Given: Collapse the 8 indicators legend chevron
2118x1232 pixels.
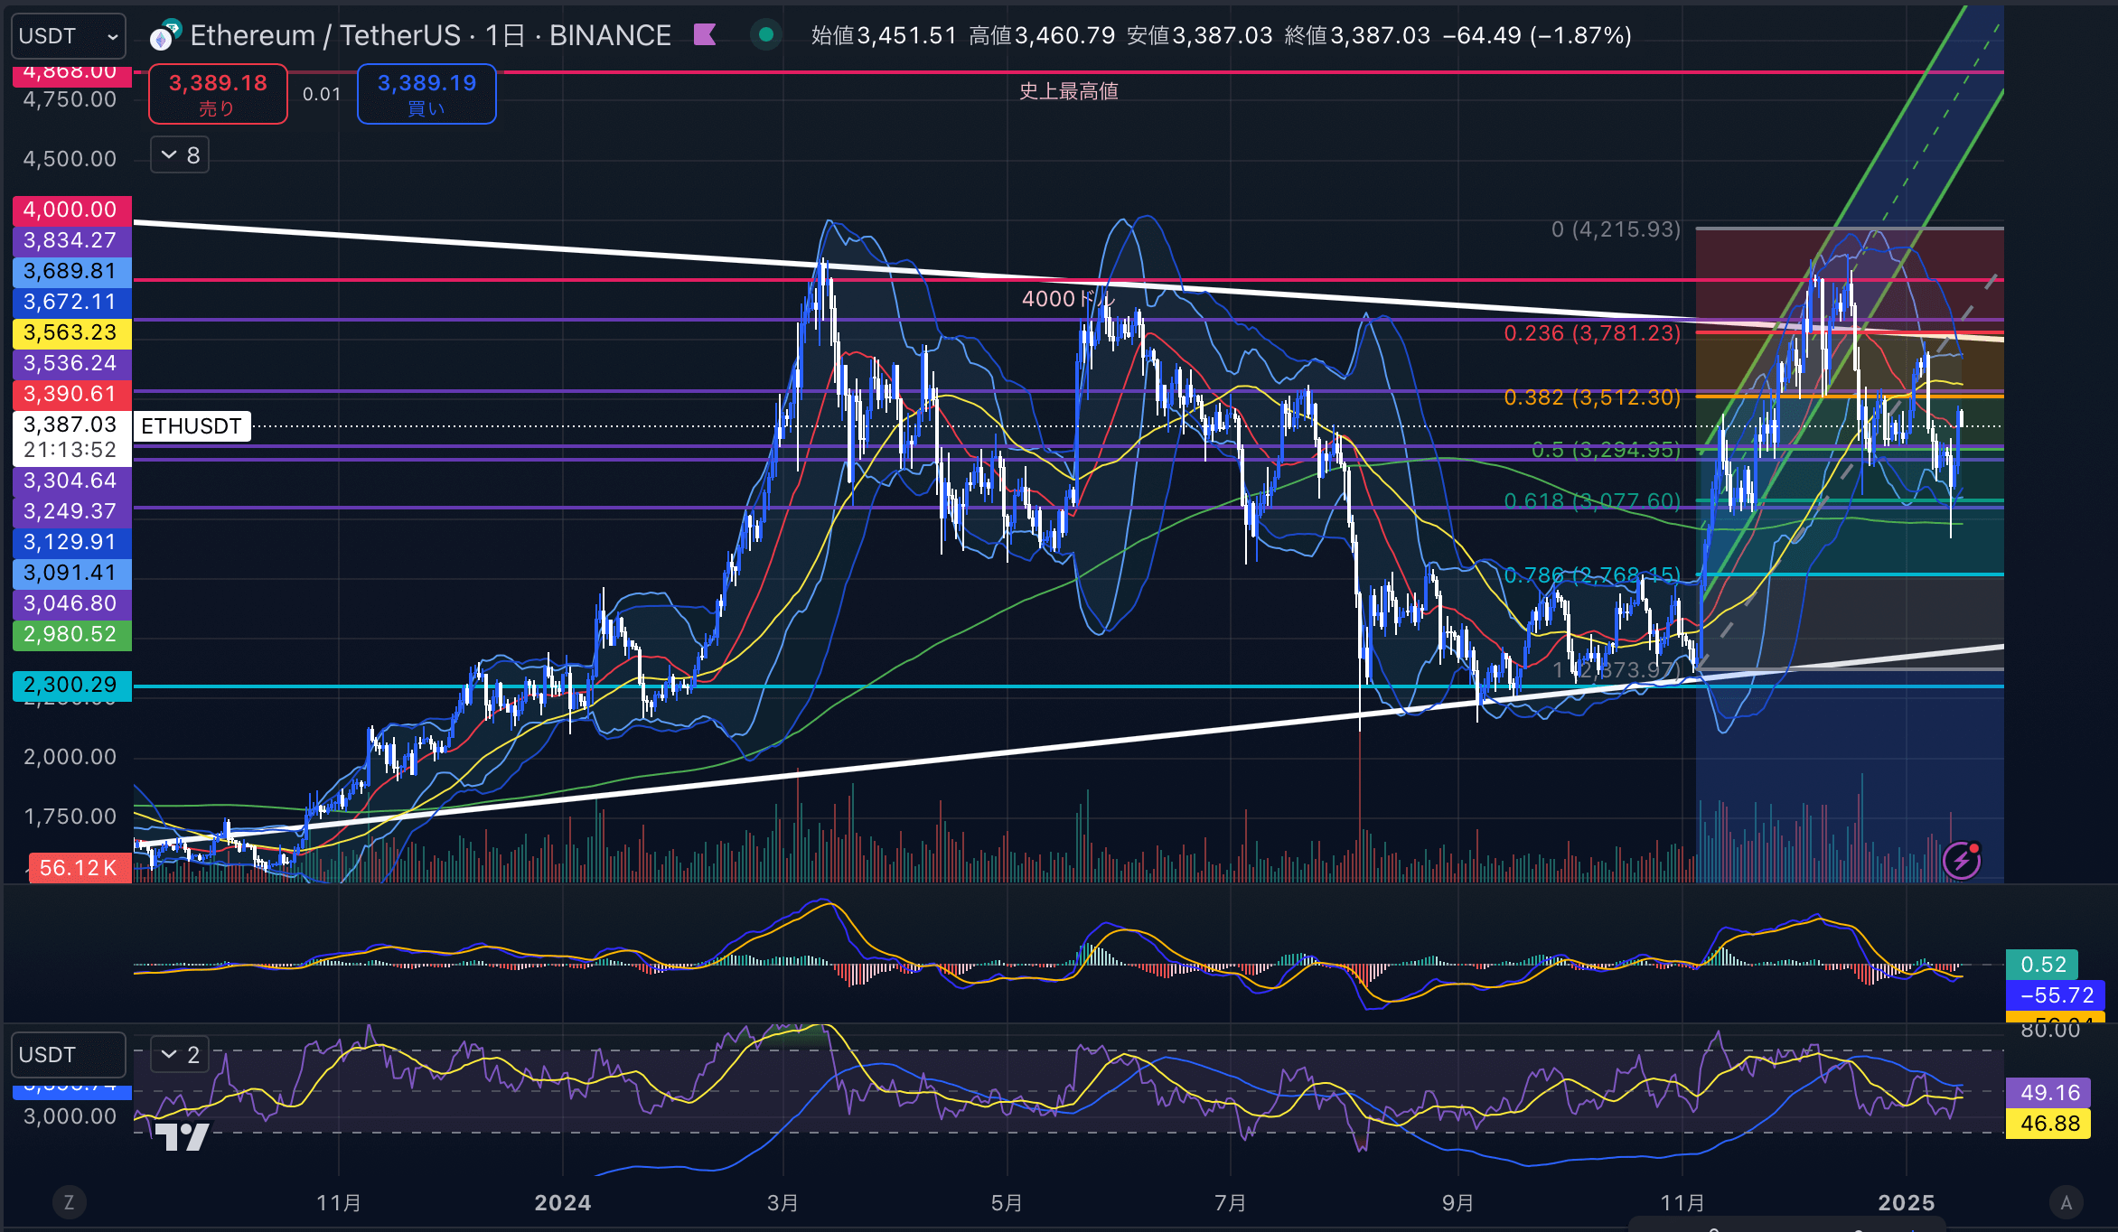Looking at the screenshot, I should tap(180, 155).
